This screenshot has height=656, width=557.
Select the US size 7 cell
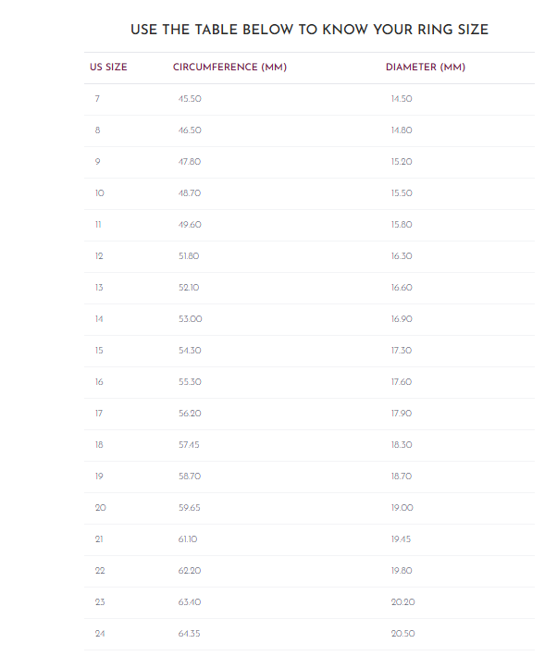click(x=97, y=99)
